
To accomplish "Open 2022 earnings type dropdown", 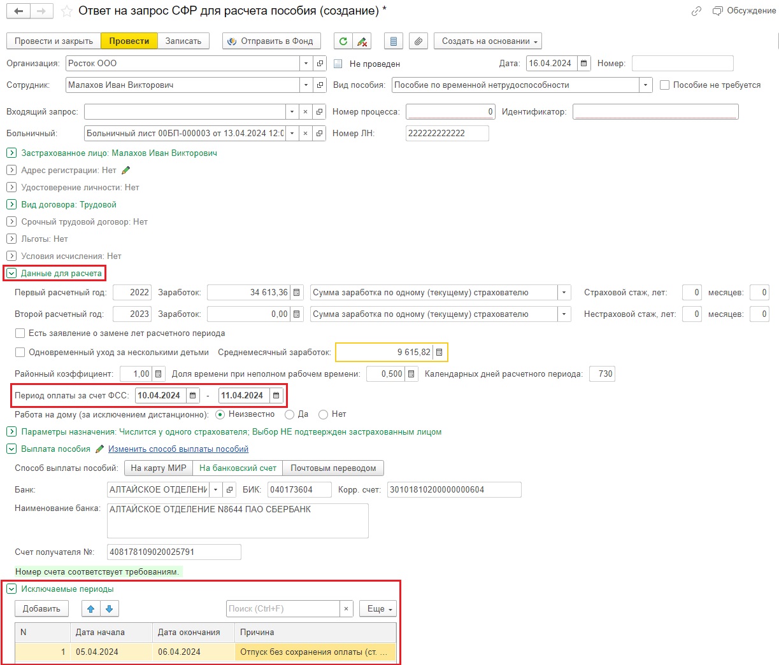I will [564, 293].
